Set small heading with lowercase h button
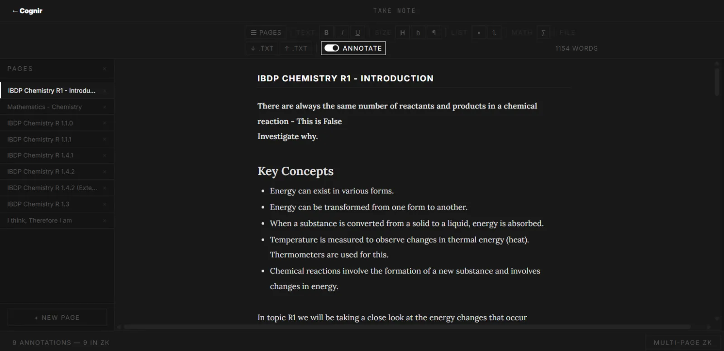Screen dimensions: 724x351 (x=418, y=33)
